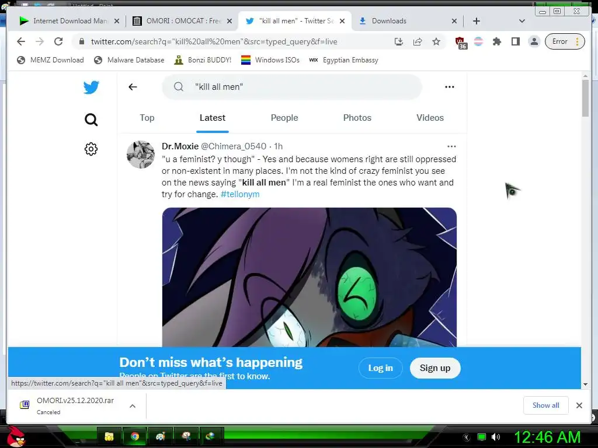The width and height of the screenshot is (598, 448).
Task: Open the tweet's attached cartoon image
Action: coord(310,277)
